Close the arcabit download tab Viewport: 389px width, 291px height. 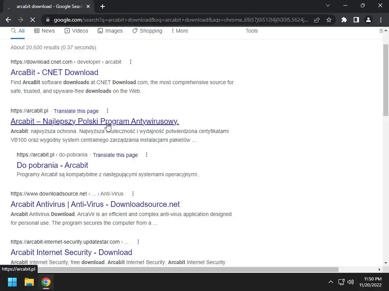pos(88,6)
